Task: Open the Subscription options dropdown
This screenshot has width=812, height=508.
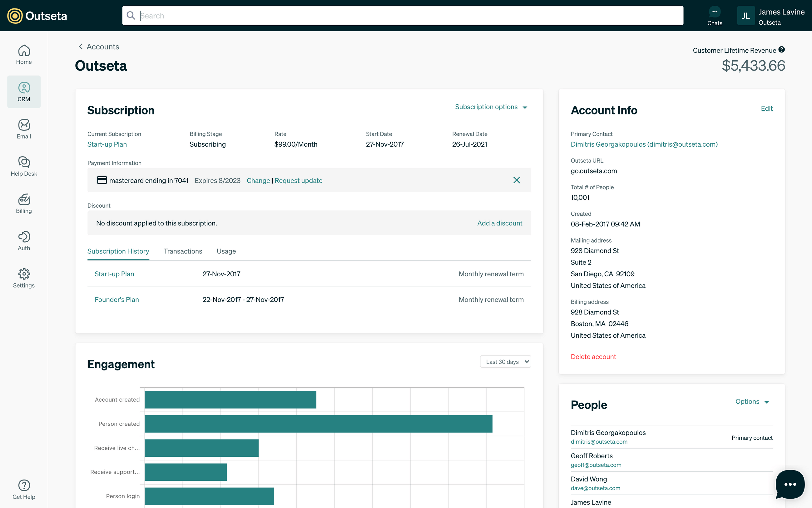Action: coord(491,107)
